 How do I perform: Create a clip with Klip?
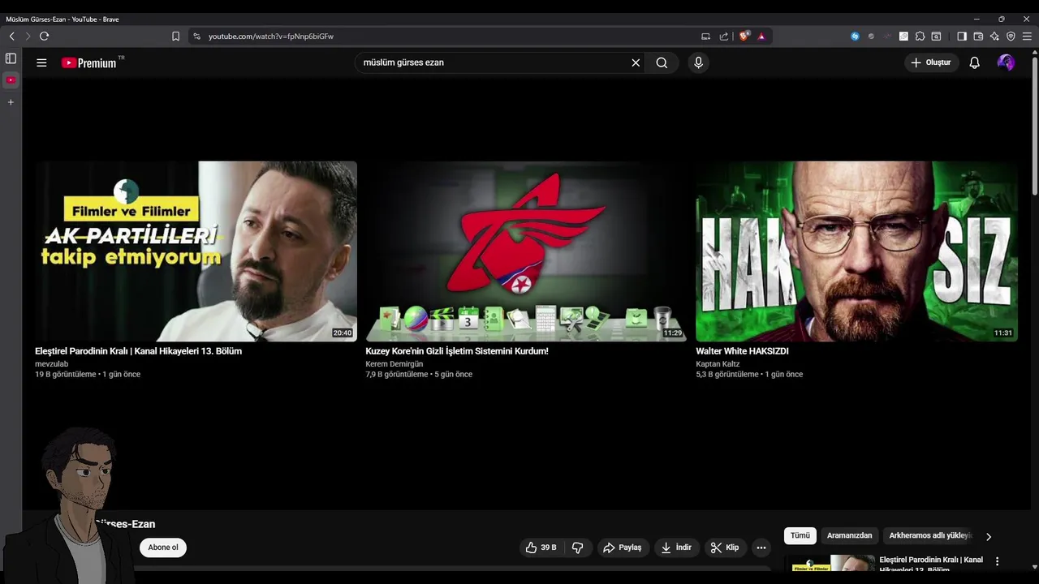725,547
